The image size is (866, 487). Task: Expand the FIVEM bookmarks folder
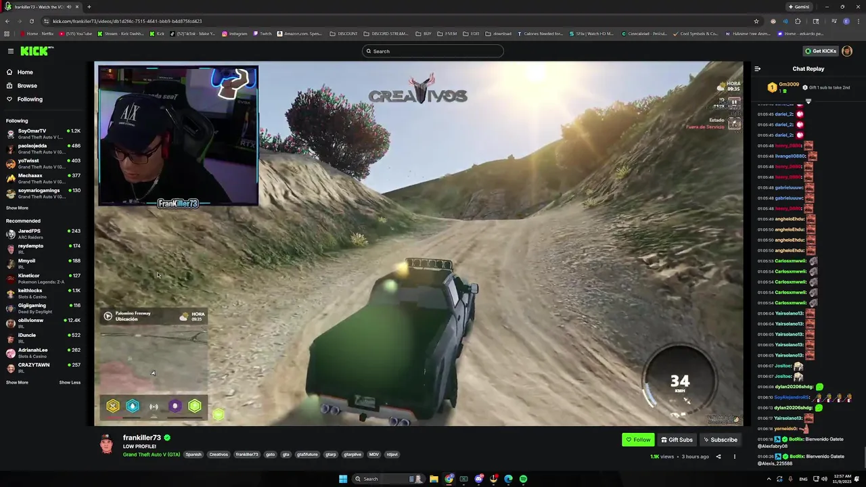(x=447, y=34)
